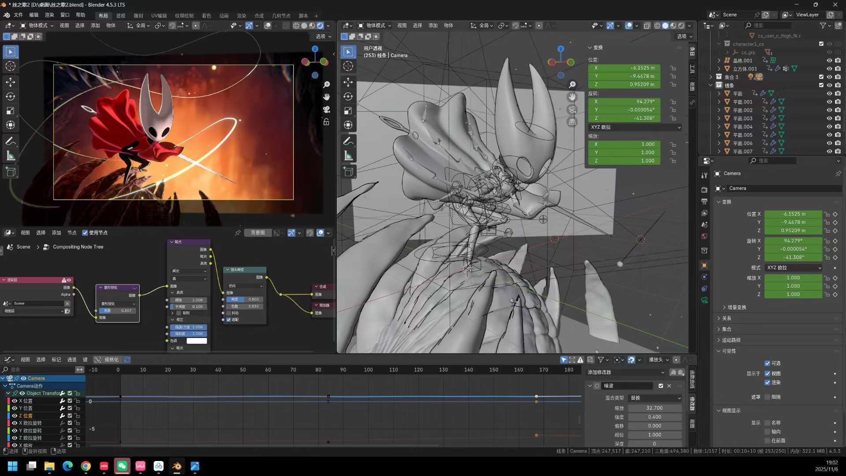This screenshot has height=476, width=846.
Task: Click the pan hand icon in the left viewport
Action: 327,97
